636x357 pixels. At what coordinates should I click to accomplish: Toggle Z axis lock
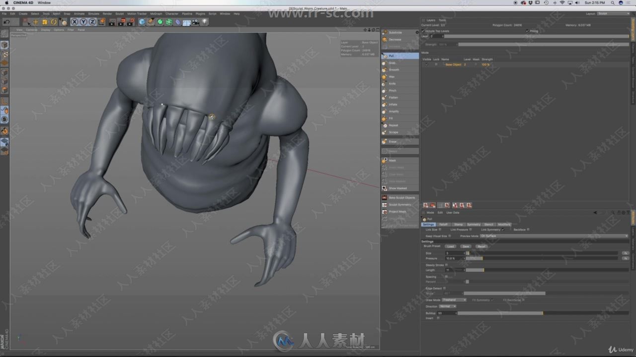pyautogui.click(x=92, y=22)
